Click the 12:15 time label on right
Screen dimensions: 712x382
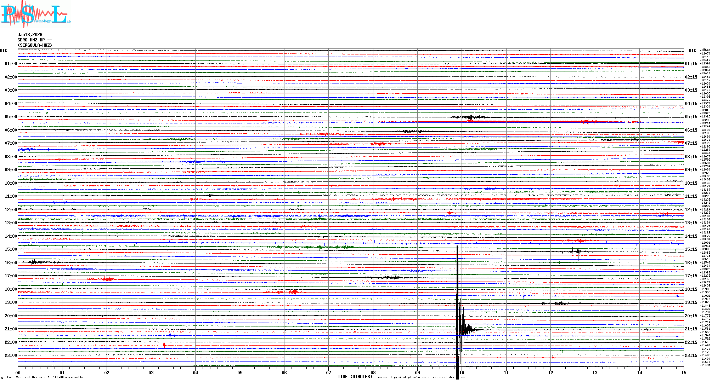click(x=691, y=210)
